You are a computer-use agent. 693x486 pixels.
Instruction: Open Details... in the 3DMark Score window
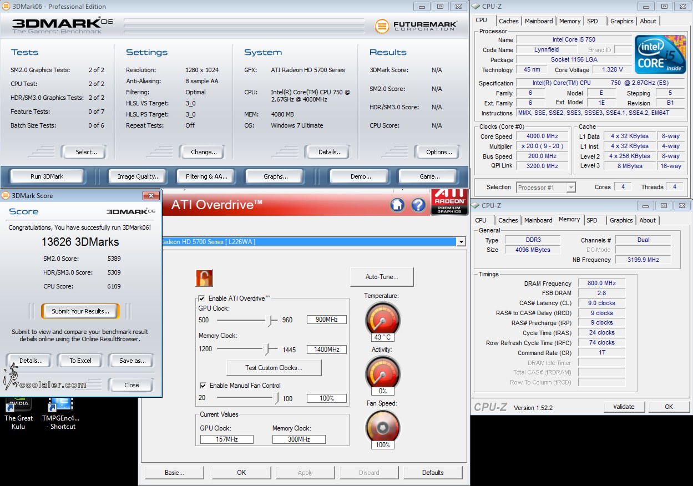[x=31, y=361]
